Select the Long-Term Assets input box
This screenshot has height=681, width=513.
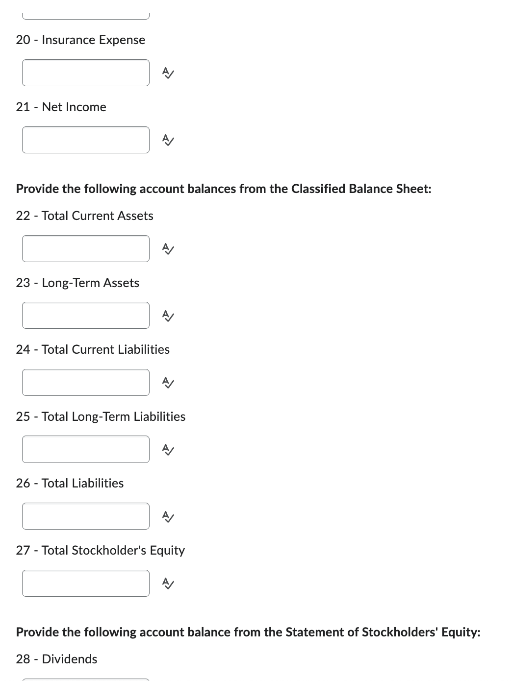(x=85, y=316)
